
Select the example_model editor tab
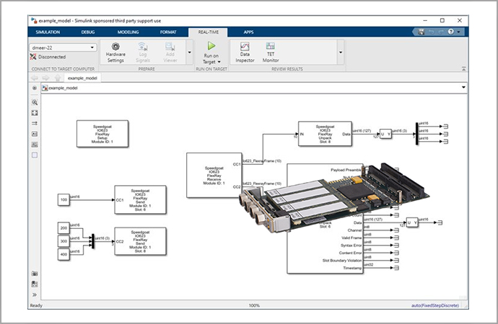click(x=82, y=78)
